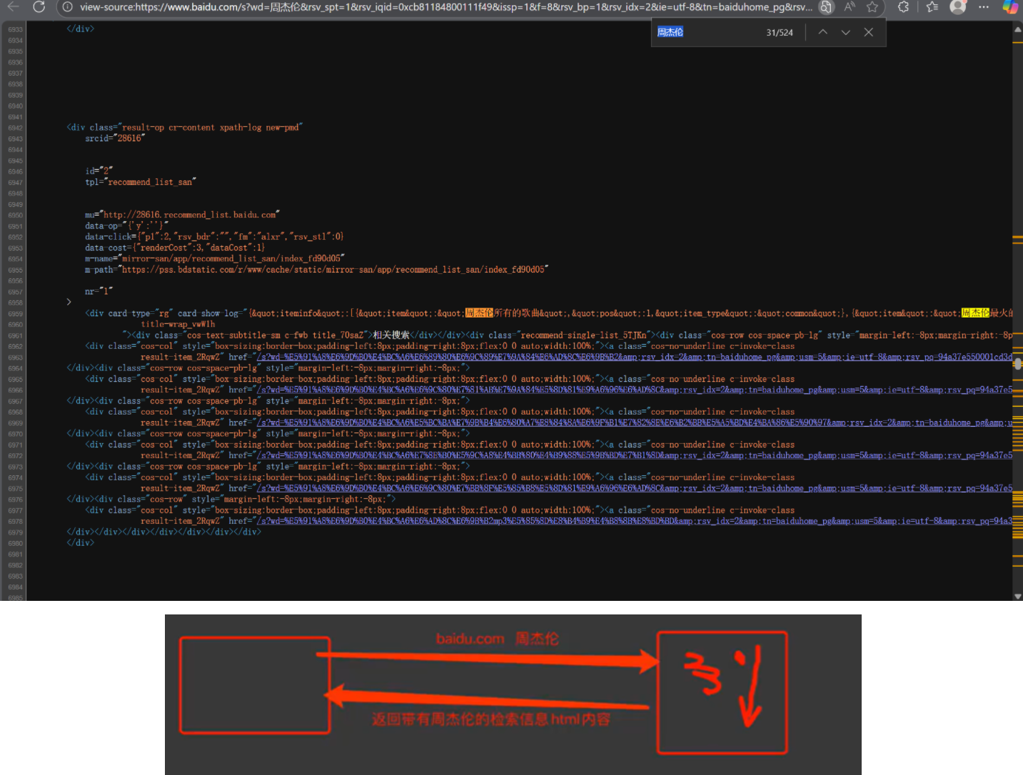The image size is (1023, 775).
Task: Close the find bar
Action: coord(869,32)
